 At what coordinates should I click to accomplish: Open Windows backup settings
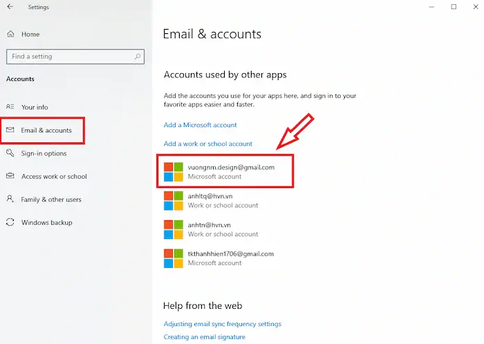(46, 222)
